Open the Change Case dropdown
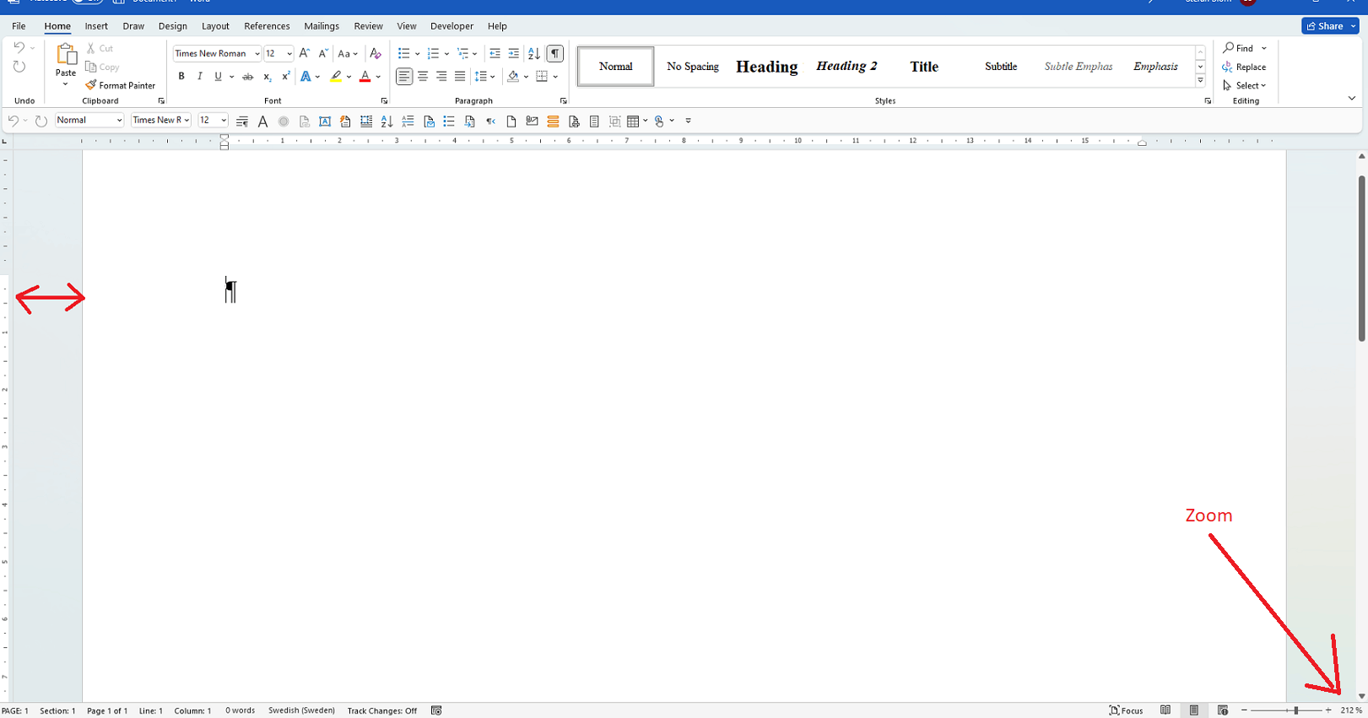This screenshot has height=718, width=1368. 348,53
